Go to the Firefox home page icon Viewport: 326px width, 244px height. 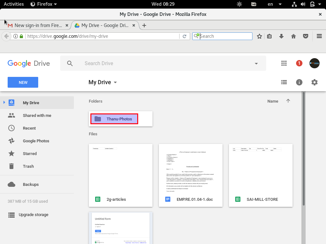tap(293, 36)
